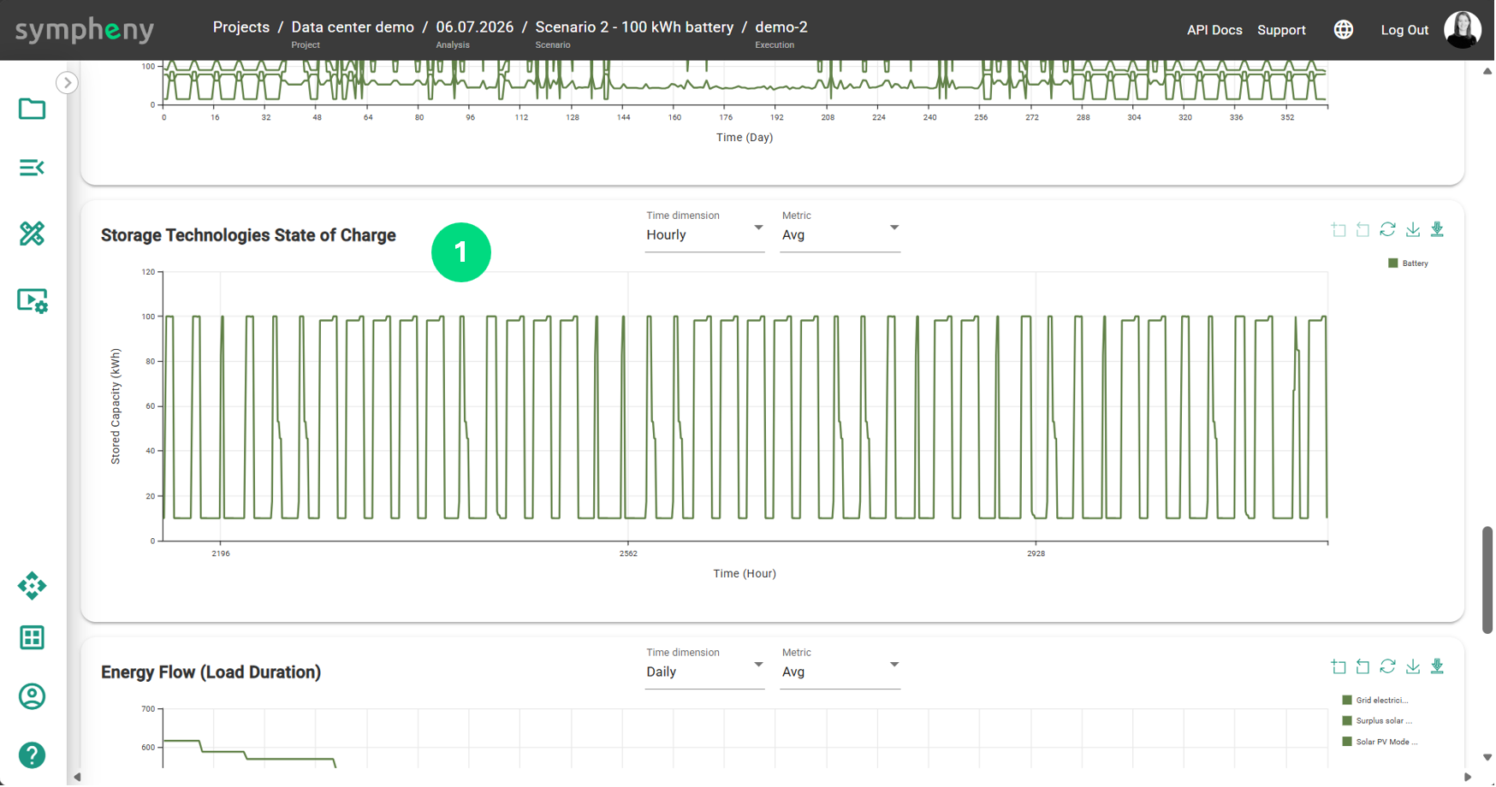The height and width of the screenshot is (787, 1496).
Task: Click the Energy Flow (Load Duration) title
Action: click(211, 672)
